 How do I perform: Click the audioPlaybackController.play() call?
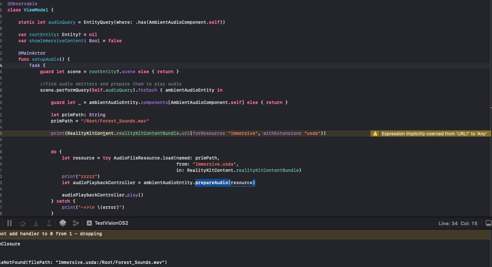pyautogui.click(x=103, y=195)
